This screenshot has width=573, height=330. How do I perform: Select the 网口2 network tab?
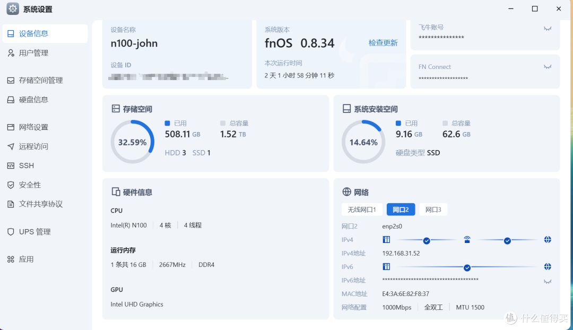coord(401,210)
